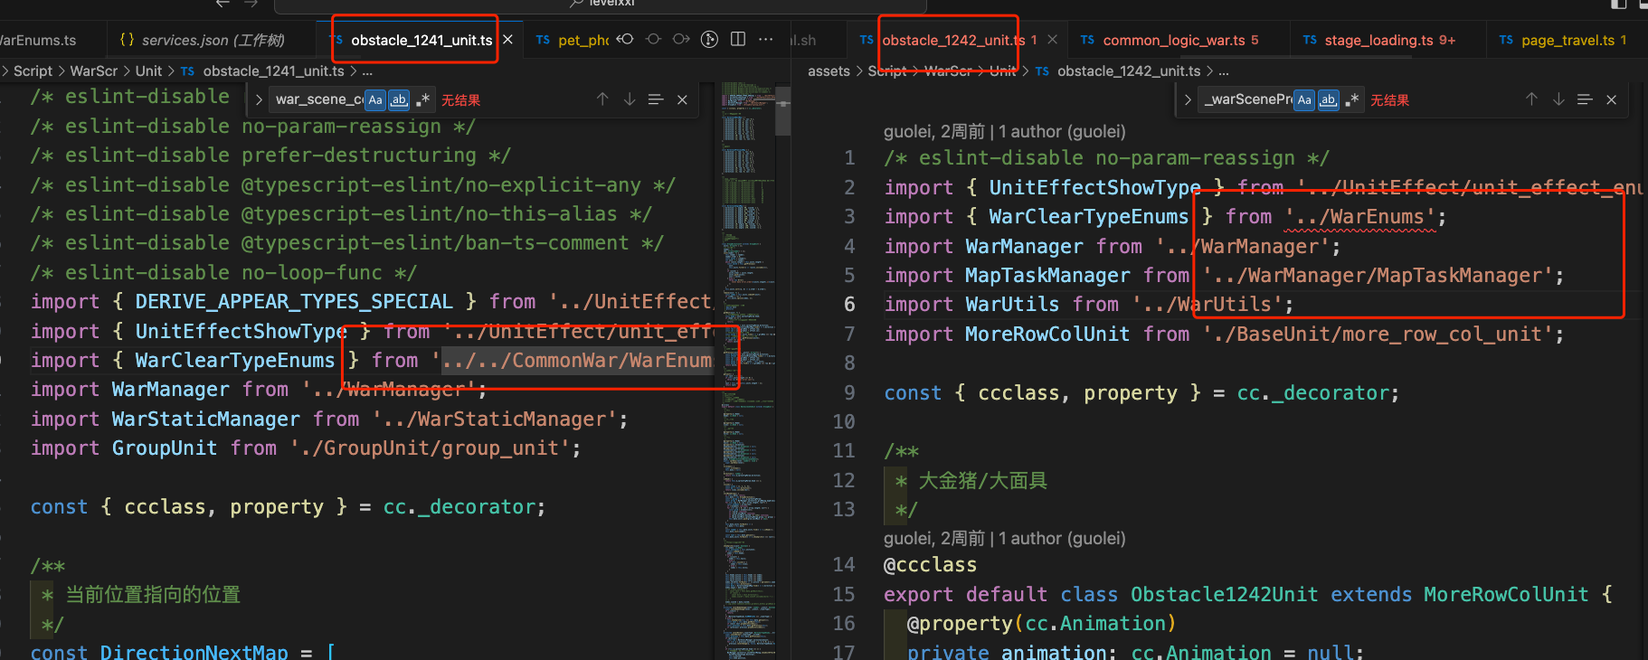Open the Unit breadcrumb in left editor

(148, 71)
